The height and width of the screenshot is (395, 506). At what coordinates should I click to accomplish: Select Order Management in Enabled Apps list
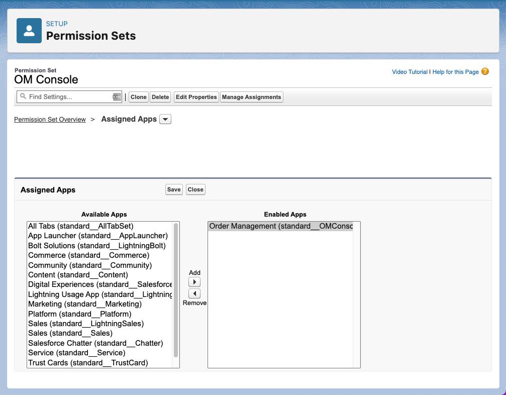tap(281, 226)
